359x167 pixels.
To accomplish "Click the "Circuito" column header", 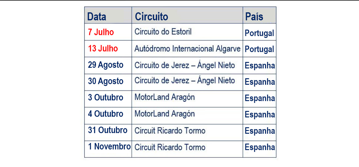I will [x=151, y=17].
